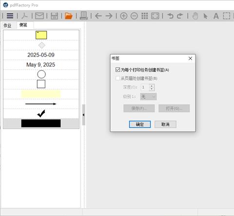Toggle create bookmarks from headers checkbox
This screenshot has width=234, height=216.
(x=117, y=78)
